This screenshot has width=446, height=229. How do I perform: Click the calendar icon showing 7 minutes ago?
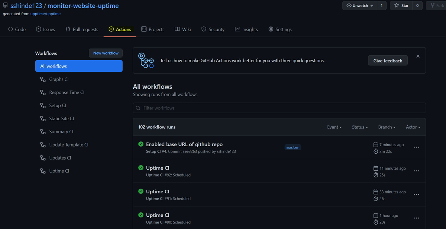pos(375,144)
